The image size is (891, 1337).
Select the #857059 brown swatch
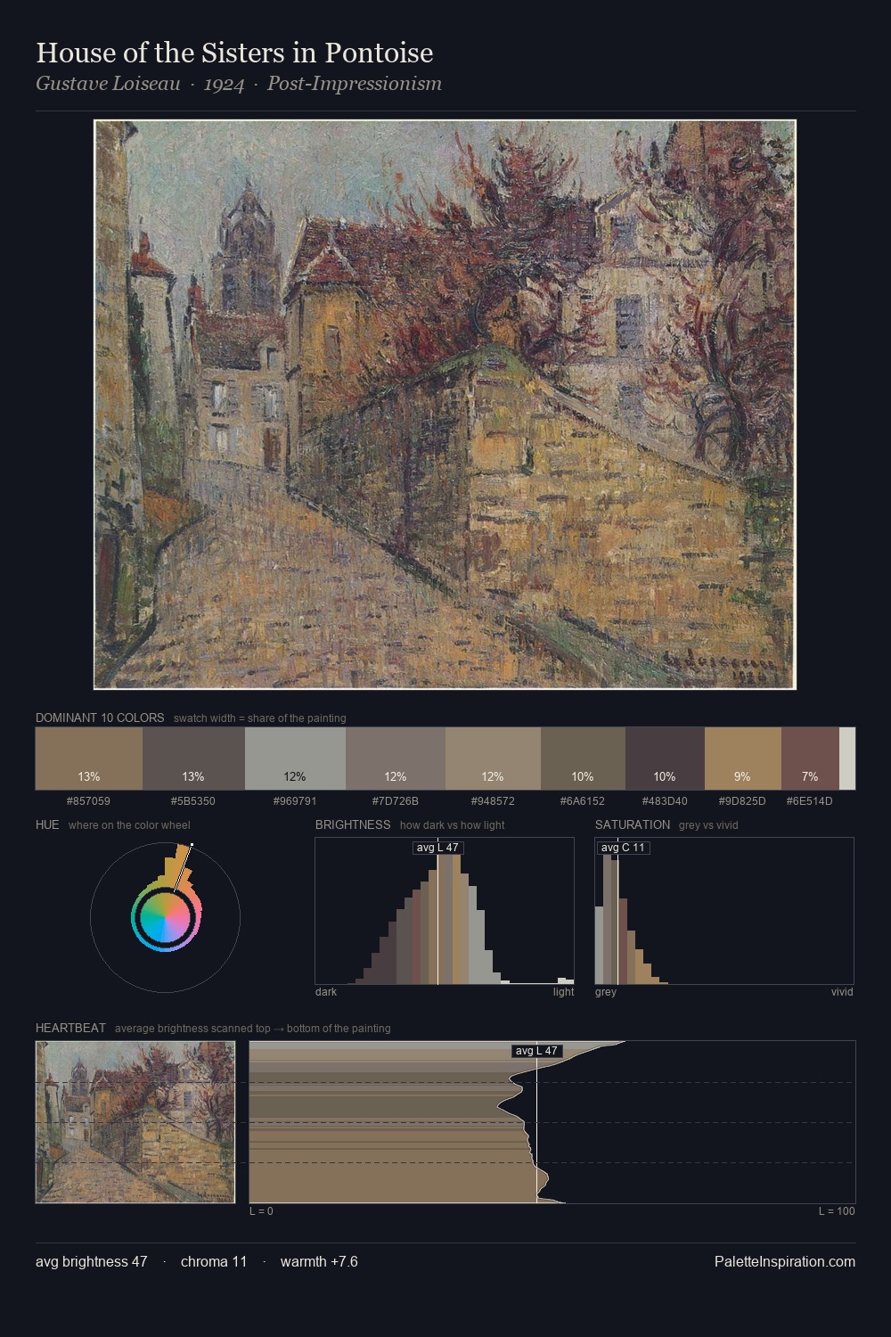(x=89, y=759)
